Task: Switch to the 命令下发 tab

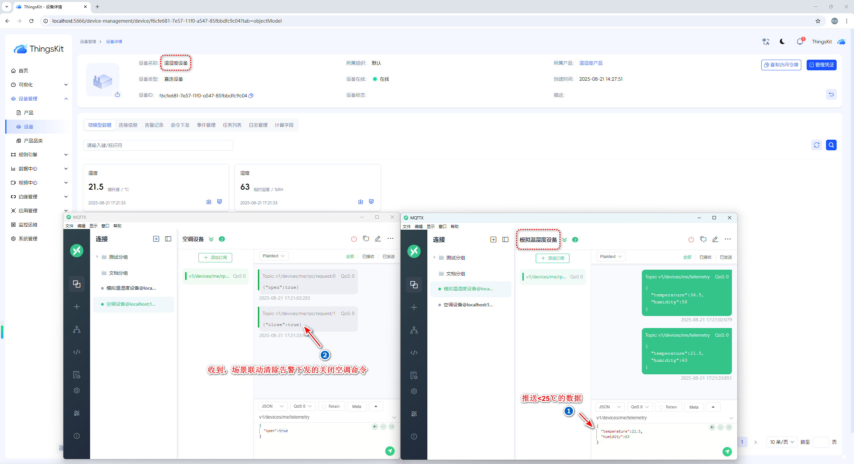Action: click(x=180, y=125)
